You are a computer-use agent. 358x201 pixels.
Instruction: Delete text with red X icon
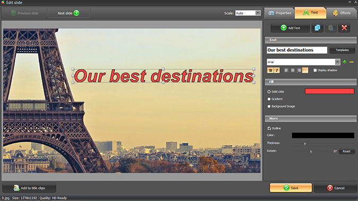pyautogui.click(x=344, y=28)
